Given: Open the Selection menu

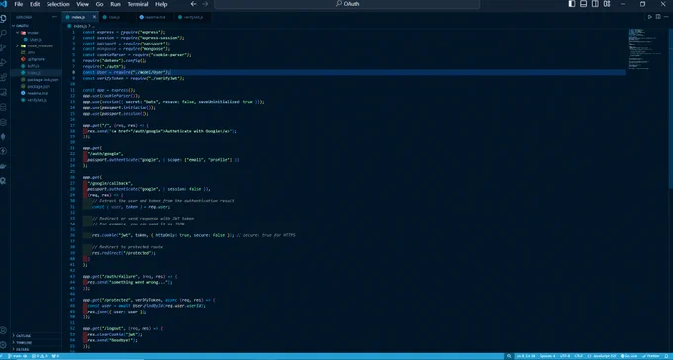Looking at the screenshot, I should tap(58, 4).
